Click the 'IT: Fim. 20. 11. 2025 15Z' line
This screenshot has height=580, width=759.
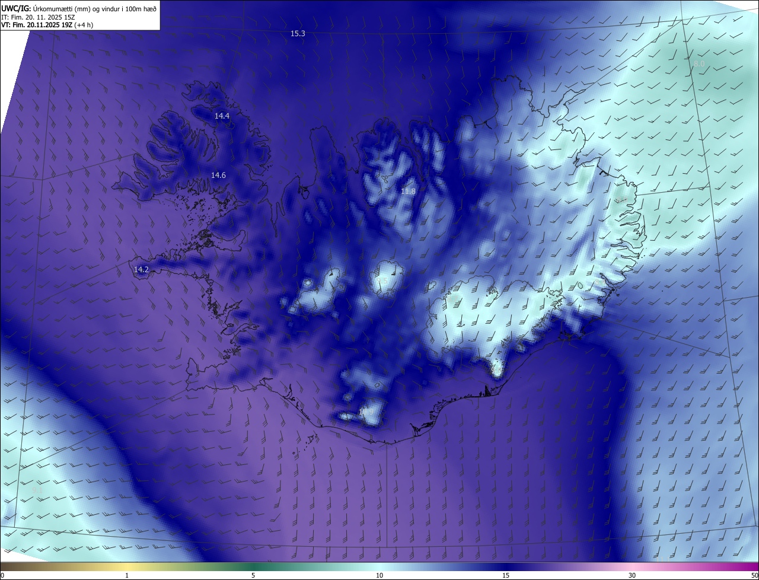[39, 17]
